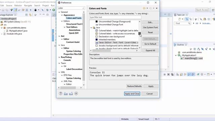Image resolution: width=215 pixels, height=121 pixels.
Task: Collapse the Appearance node in preferences tree
Action: [x=62, y=15]
